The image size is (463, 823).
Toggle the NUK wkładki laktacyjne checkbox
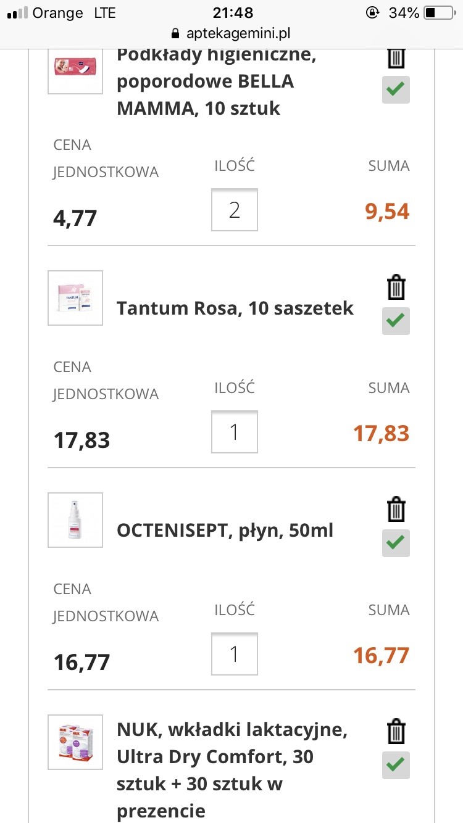click(x=396, y=765)
